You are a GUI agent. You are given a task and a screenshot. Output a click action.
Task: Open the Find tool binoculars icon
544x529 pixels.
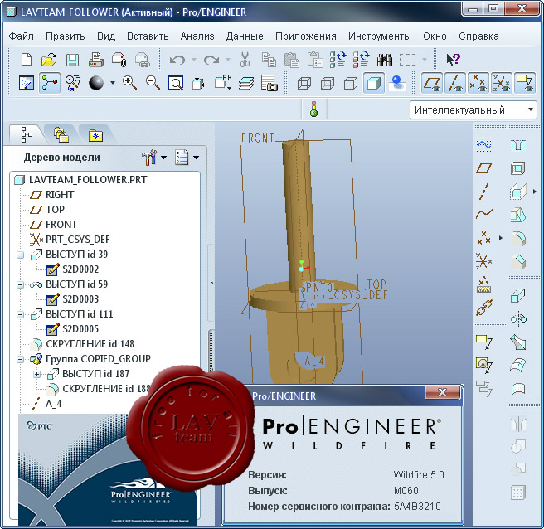click(x=385, y=60)
